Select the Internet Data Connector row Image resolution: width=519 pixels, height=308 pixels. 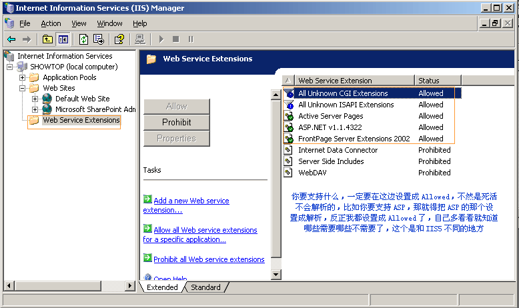coord(338,150)
